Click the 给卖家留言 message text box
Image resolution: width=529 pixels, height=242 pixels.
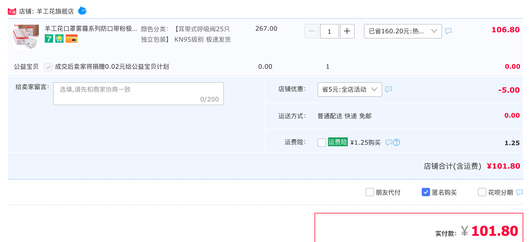[138, 94]
